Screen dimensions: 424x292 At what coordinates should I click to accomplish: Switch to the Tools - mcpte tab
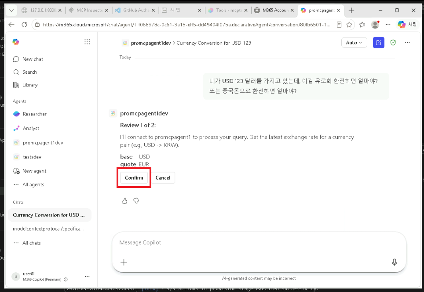(228, 10)
